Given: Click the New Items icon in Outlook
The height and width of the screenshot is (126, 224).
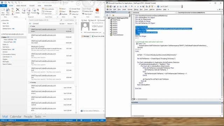Looking at the screenshot, I should coord(8,10).
